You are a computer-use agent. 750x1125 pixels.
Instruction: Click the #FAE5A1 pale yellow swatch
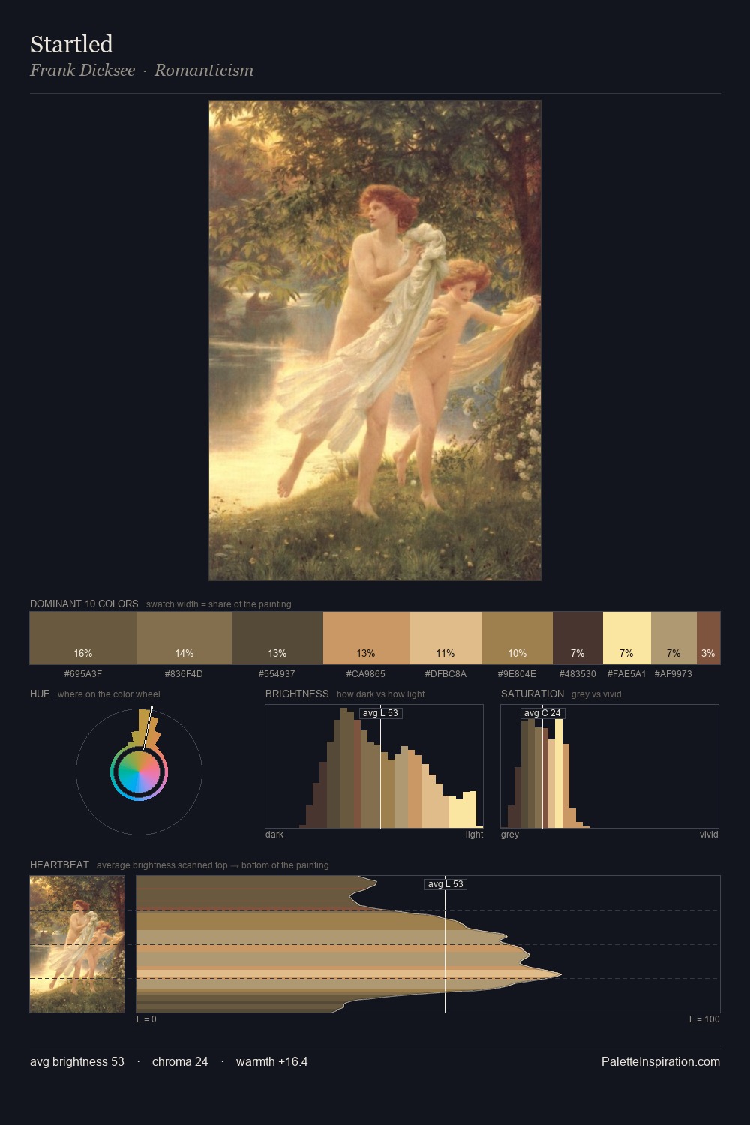(627, 638)
